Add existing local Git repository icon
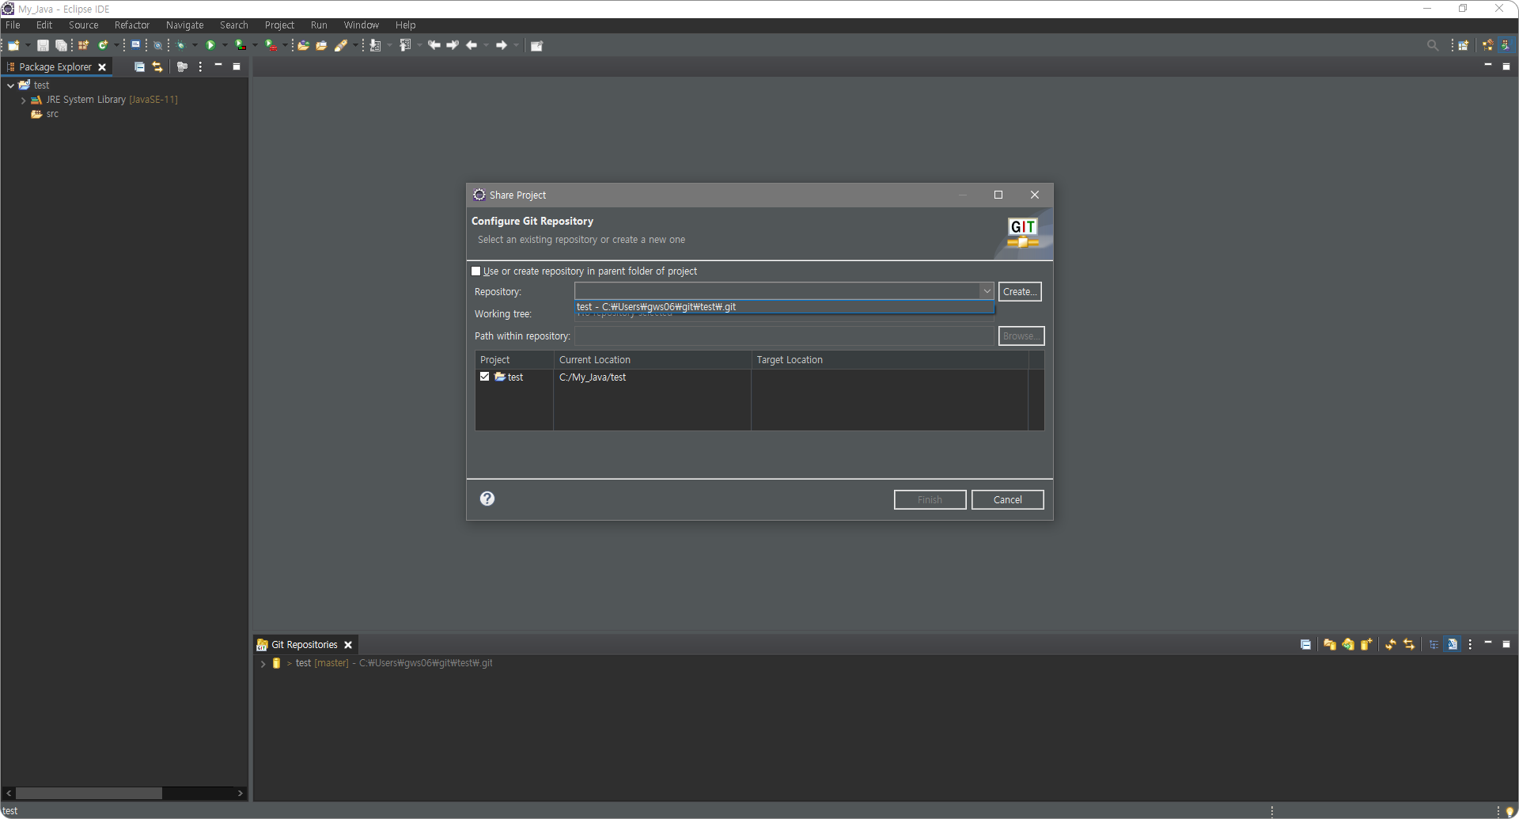 click(x=1329, y=645)
